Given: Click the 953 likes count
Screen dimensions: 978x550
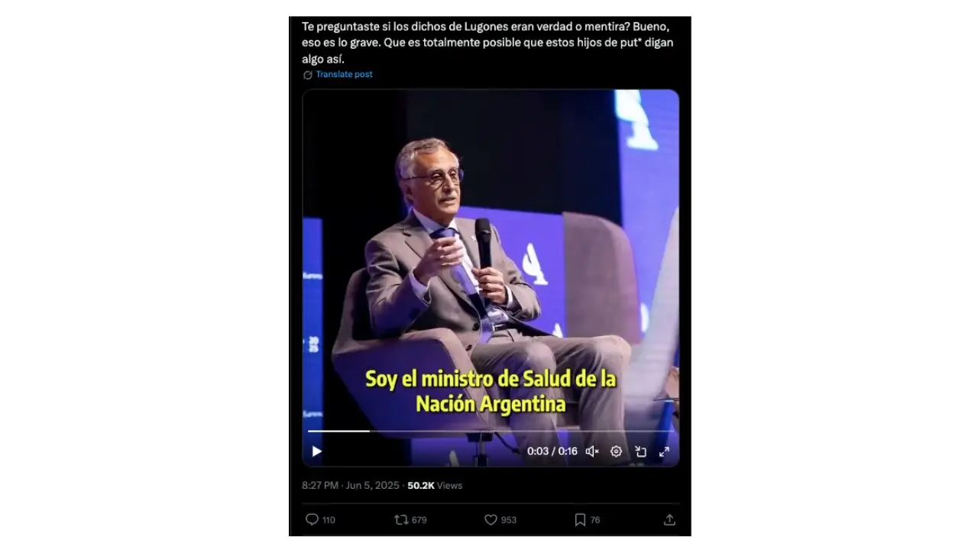Looking at the screenshot, I should coord(509,520).
